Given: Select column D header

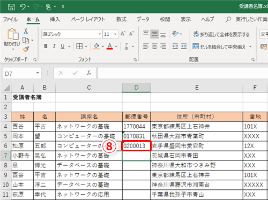Looking at the screenshot, I should 136,88.
